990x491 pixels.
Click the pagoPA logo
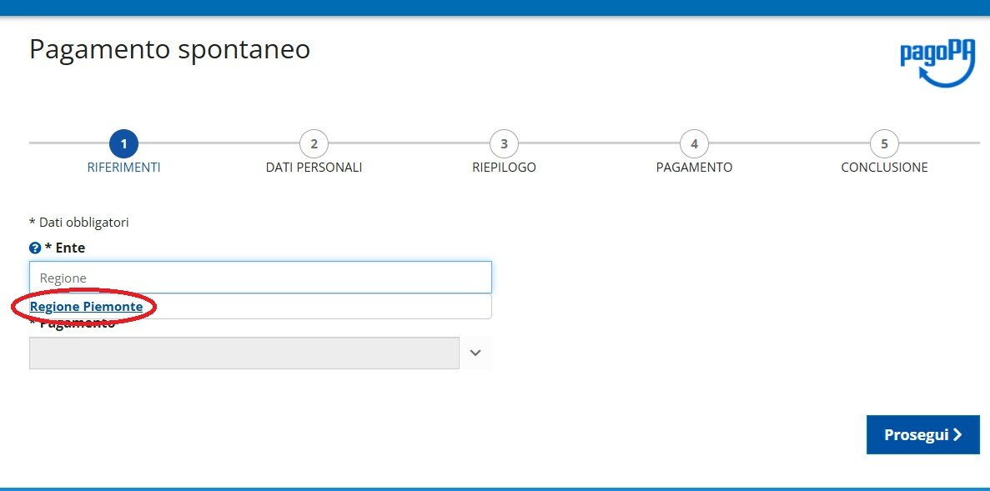tap(937, 63)
